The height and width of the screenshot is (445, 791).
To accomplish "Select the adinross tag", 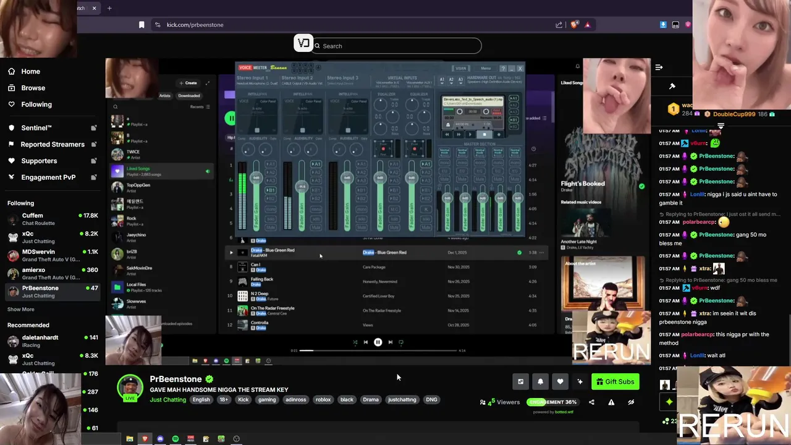I will coord(296,399).
